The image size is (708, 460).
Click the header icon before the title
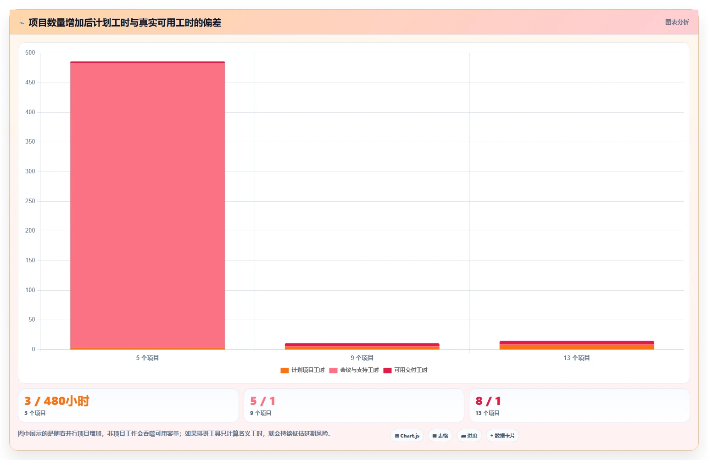coord(22,23)
